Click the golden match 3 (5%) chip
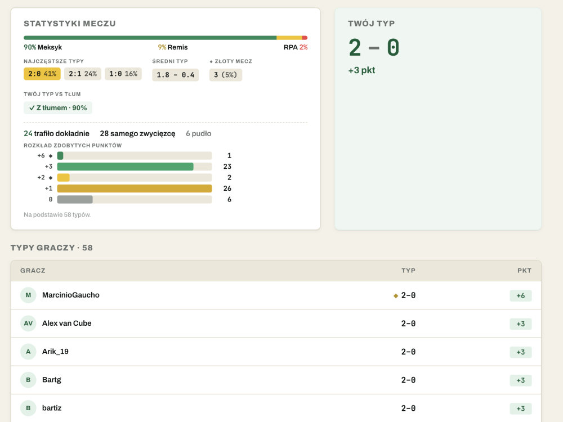This screenshot has height=422, width=563. (226, 75)
